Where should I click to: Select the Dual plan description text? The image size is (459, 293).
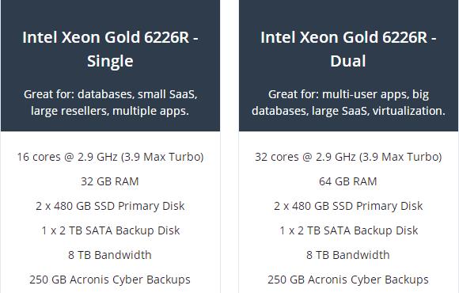(x=348, y=103)
